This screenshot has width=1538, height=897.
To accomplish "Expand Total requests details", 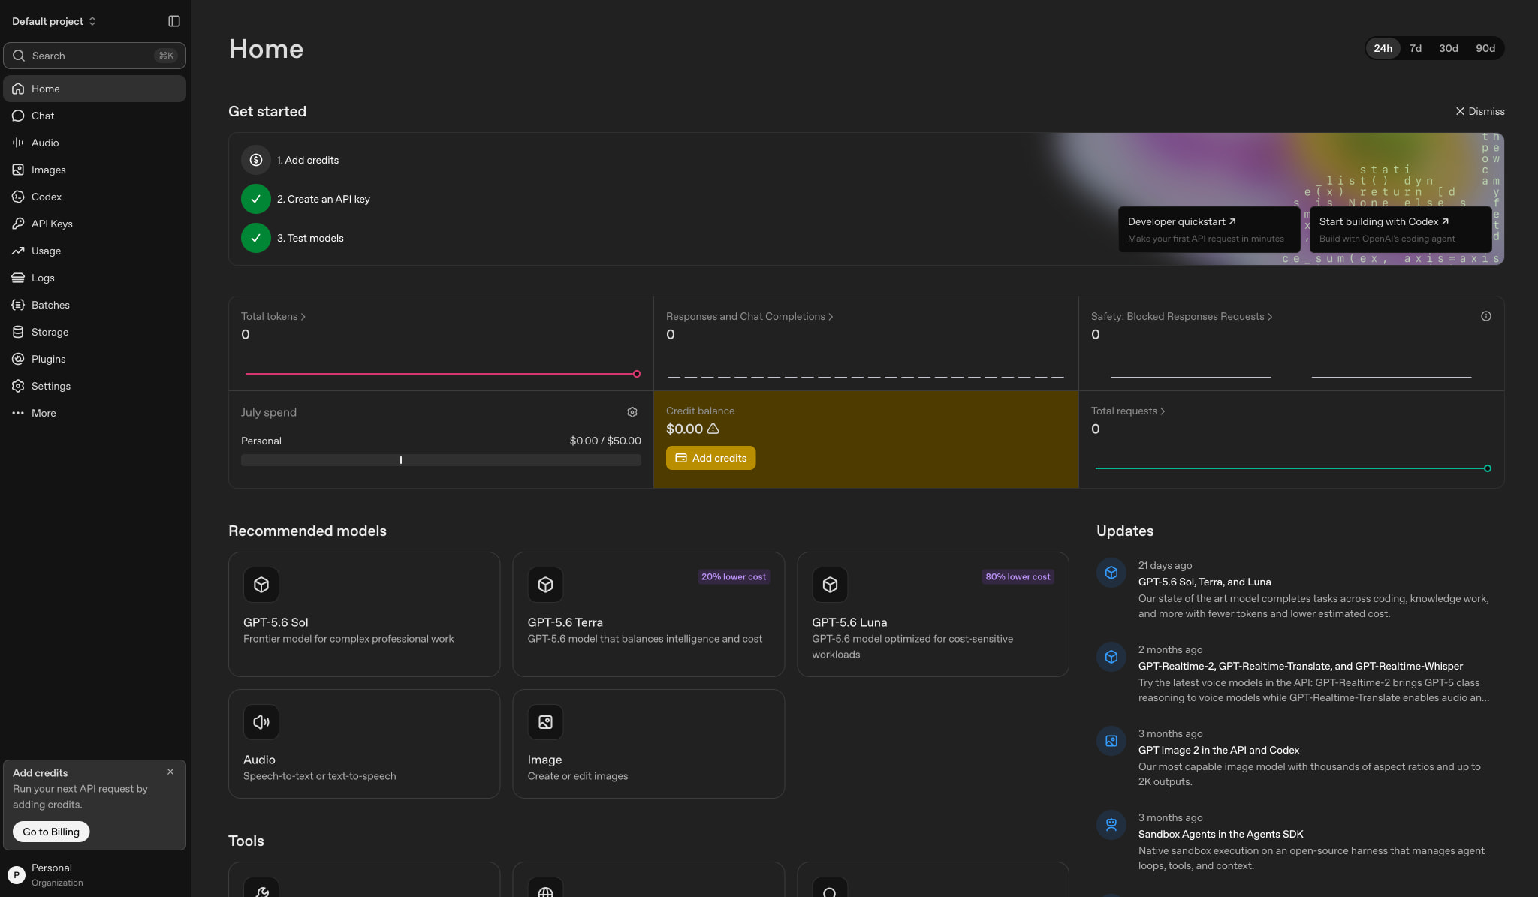I will pyautogui.click(x=1128, y=411).
